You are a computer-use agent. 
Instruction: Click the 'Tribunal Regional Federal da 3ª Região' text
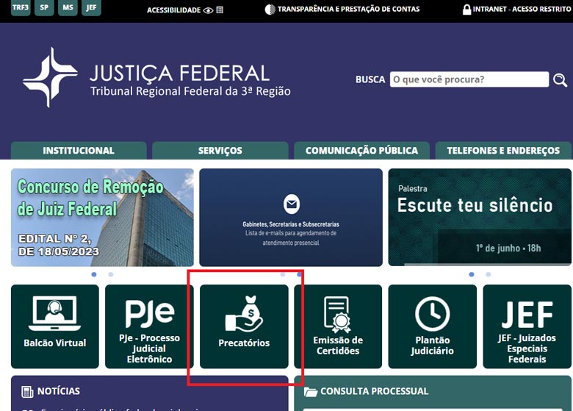point(190,91)
